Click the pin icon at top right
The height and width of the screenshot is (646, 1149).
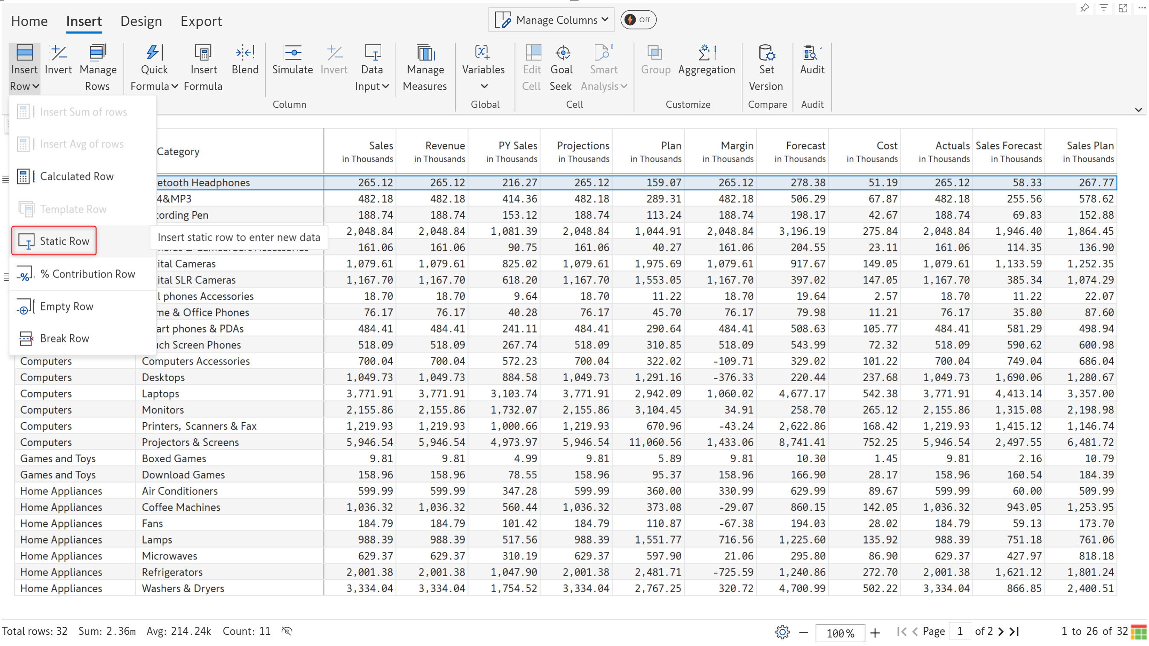(x=1084, y=8)
